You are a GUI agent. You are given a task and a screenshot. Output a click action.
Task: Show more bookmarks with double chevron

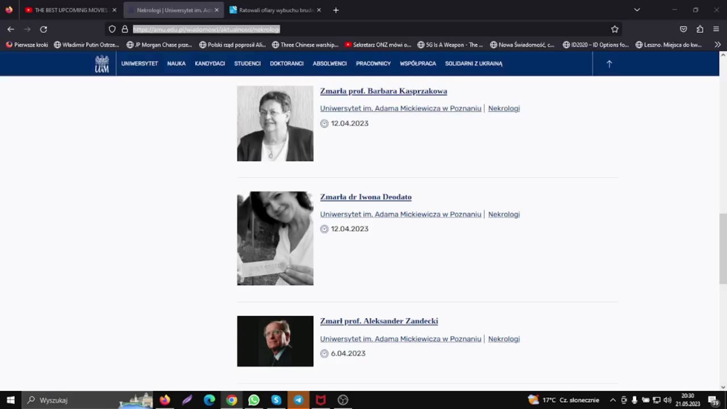(x=717, y=45)
